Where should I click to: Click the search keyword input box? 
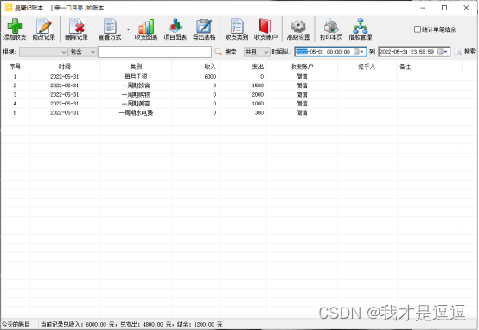click(155, 52)
